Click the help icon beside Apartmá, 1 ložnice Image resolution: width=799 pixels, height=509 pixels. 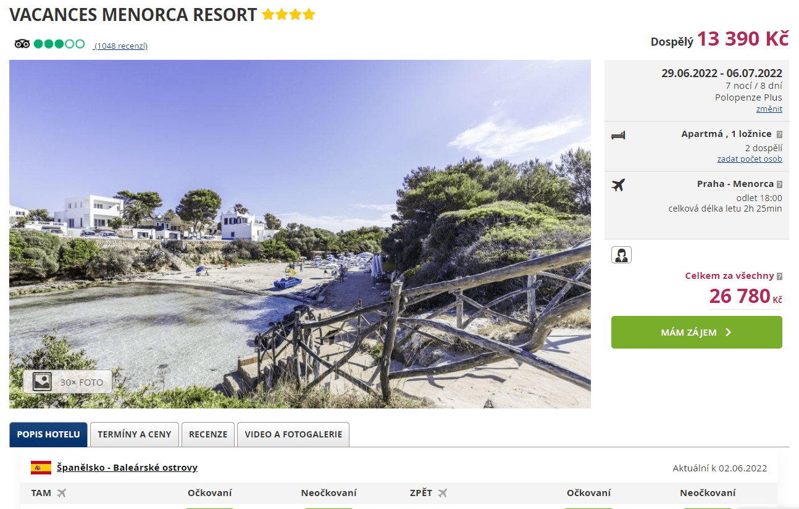click(779, 134)
